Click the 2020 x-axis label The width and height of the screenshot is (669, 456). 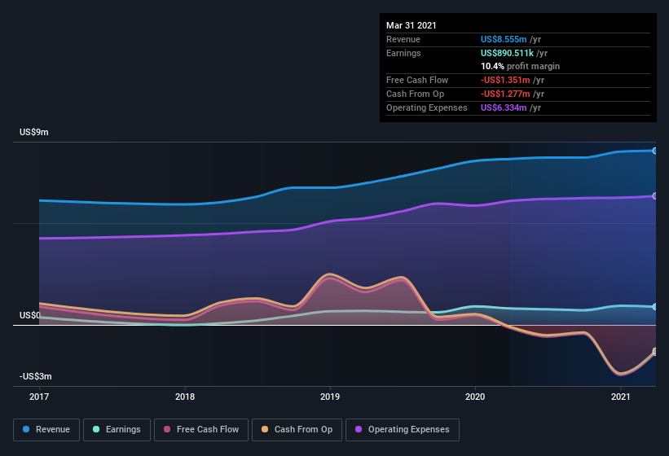click(475, 397)
